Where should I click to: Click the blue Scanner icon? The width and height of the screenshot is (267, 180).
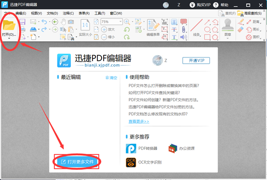coord(33,29)
